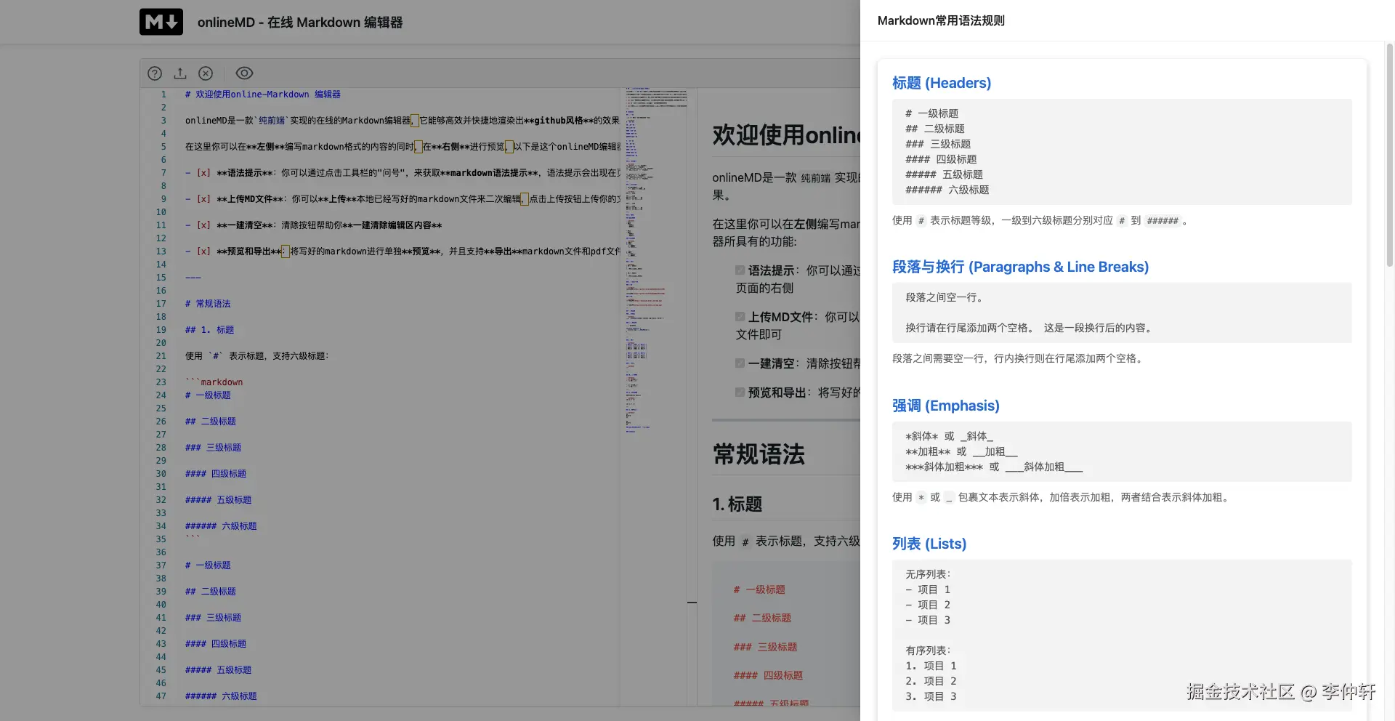Click the example '***斜体加粗*** 或 ___斜体加粗___'
The height and width of the screenshot is (721, 1395).
coord(994,467)
